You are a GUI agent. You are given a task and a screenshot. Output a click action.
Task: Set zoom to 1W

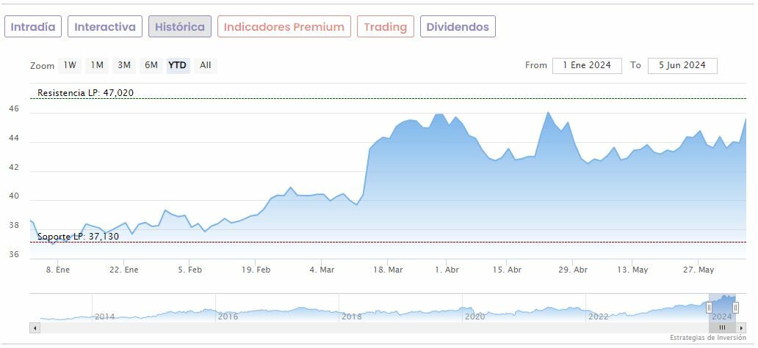click(x=70, y=65)
